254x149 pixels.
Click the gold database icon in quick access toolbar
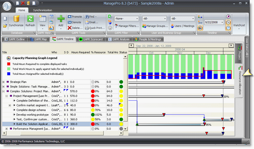tap(29, 3)
